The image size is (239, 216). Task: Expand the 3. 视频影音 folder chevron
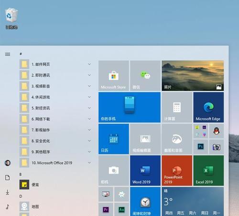(89, 86)
